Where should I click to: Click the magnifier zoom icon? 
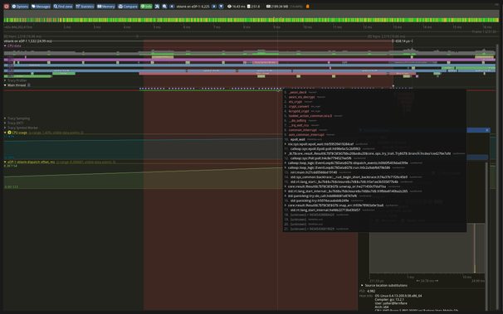coord(164,7)
